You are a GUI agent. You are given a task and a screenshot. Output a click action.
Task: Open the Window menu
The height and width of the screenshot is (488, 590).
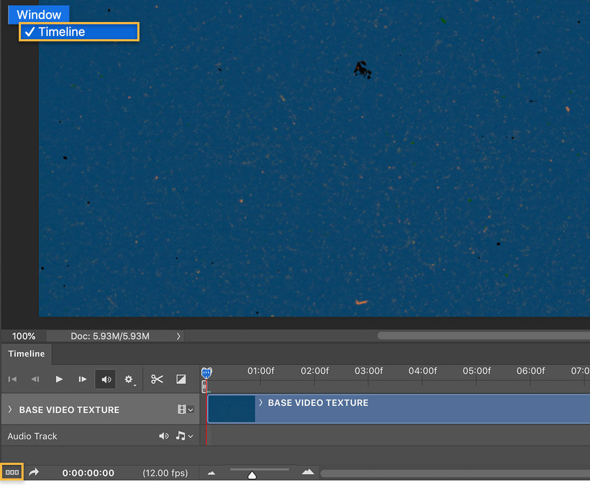coord(38,14)
